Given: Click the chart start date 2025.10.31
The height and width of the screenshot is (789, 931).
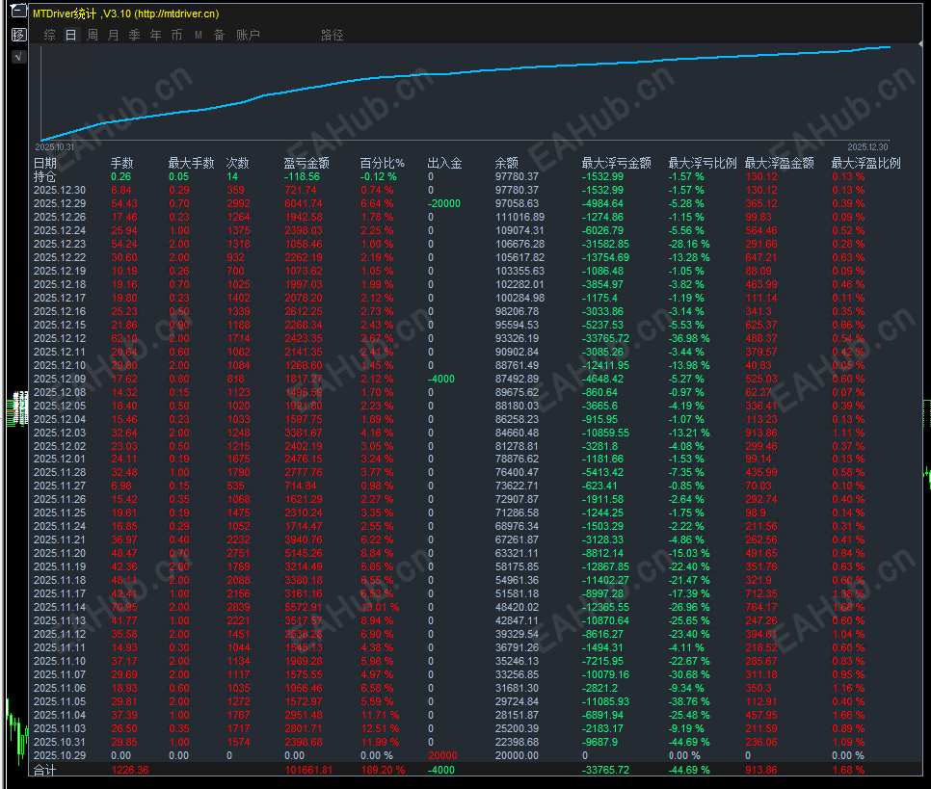Looking at the screenshot, I should [x=55, y=147].
